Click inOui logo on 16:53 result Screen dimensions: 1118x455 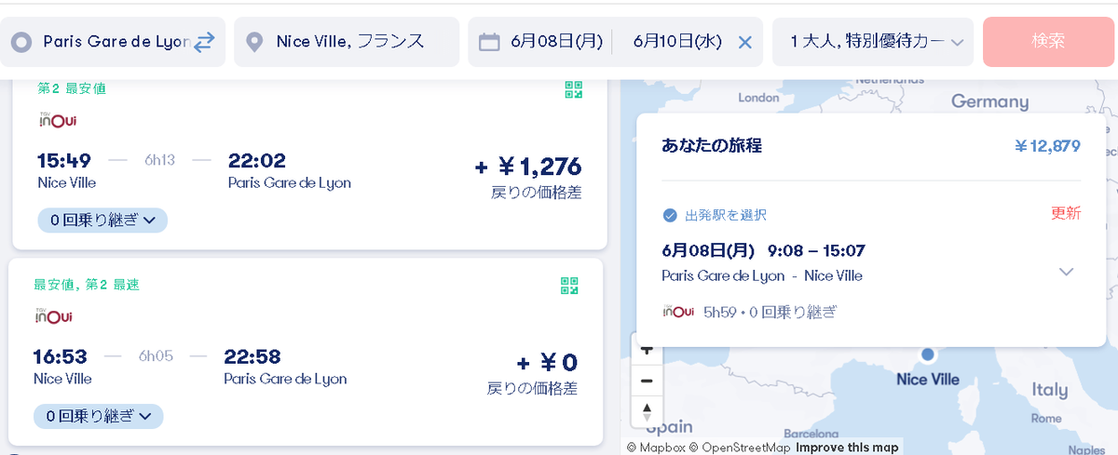[x=53, y=316]
